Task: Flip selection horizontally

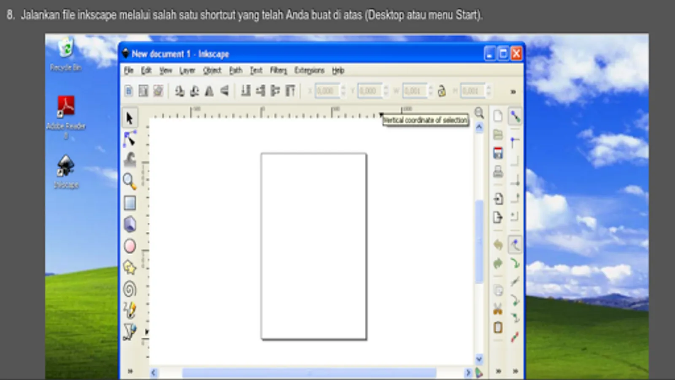Action: (x=209, y=91)
